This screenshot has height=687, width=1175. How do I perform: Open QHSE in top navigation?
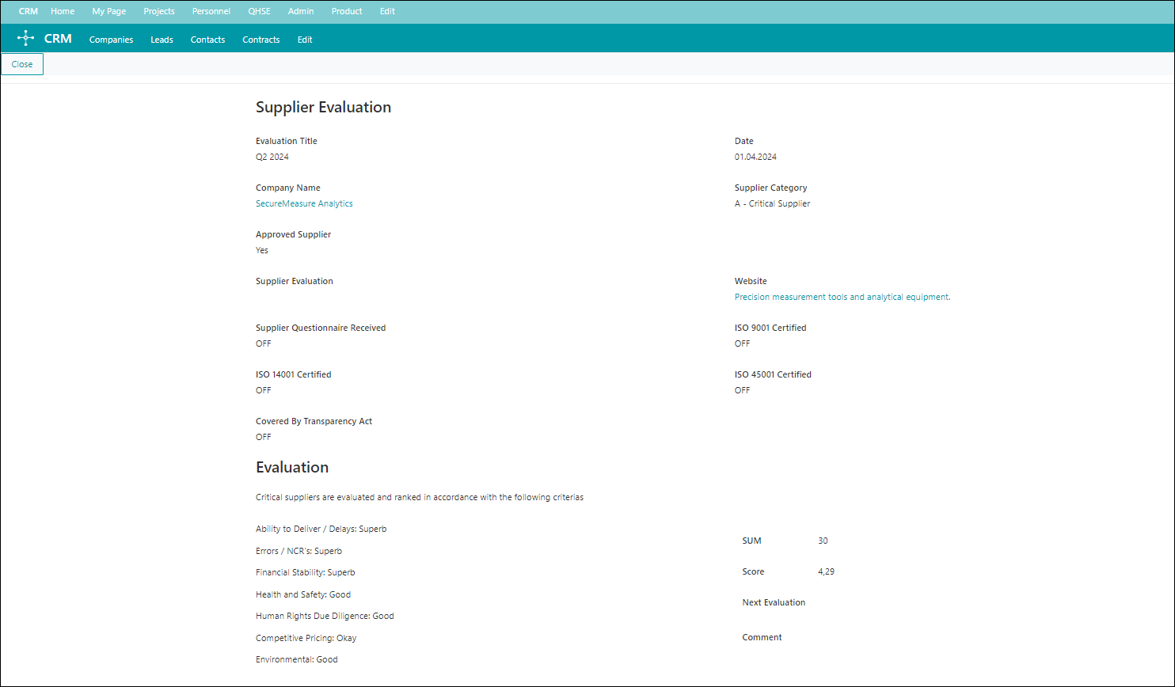point(259,11)
